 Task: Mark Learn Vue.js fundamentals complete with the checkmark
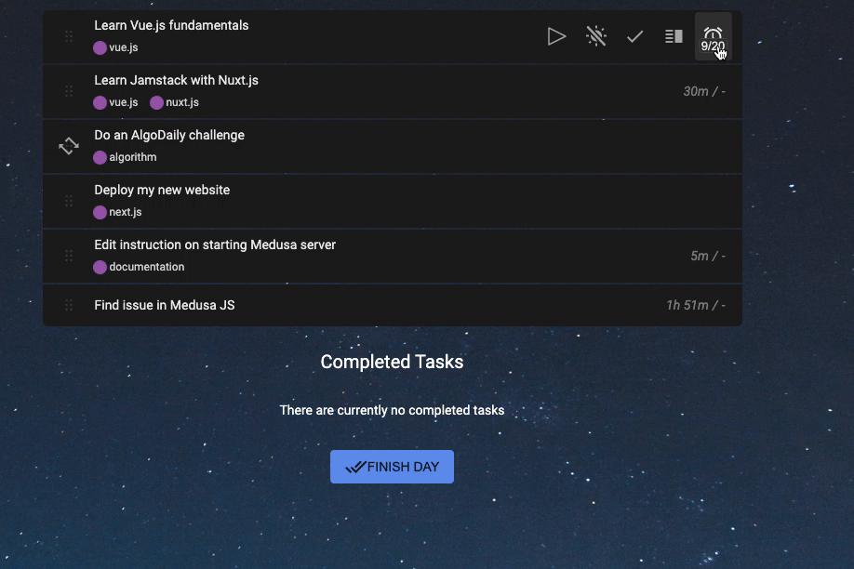pos(634,35)
